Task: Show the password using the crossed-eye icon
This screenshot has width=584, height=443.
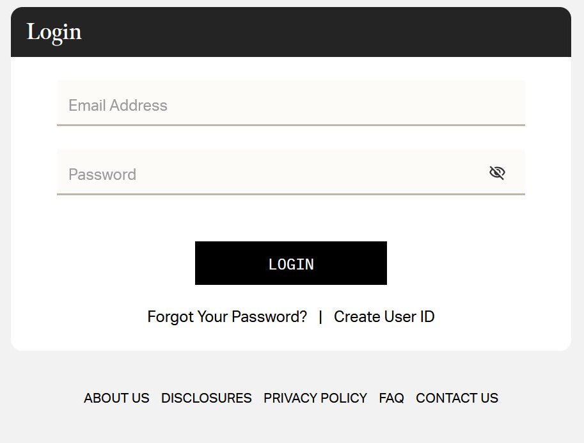Action: tap(497, 173)
